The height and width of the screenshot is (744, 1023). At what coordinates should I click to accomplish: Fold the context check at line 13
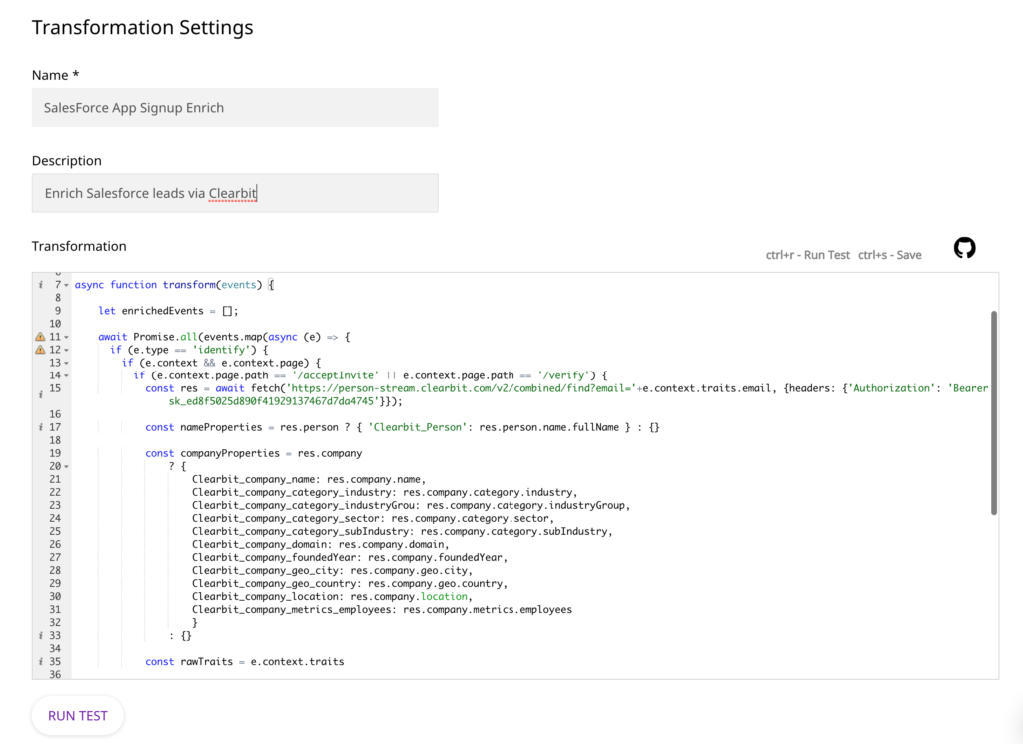tap(66, 364)
